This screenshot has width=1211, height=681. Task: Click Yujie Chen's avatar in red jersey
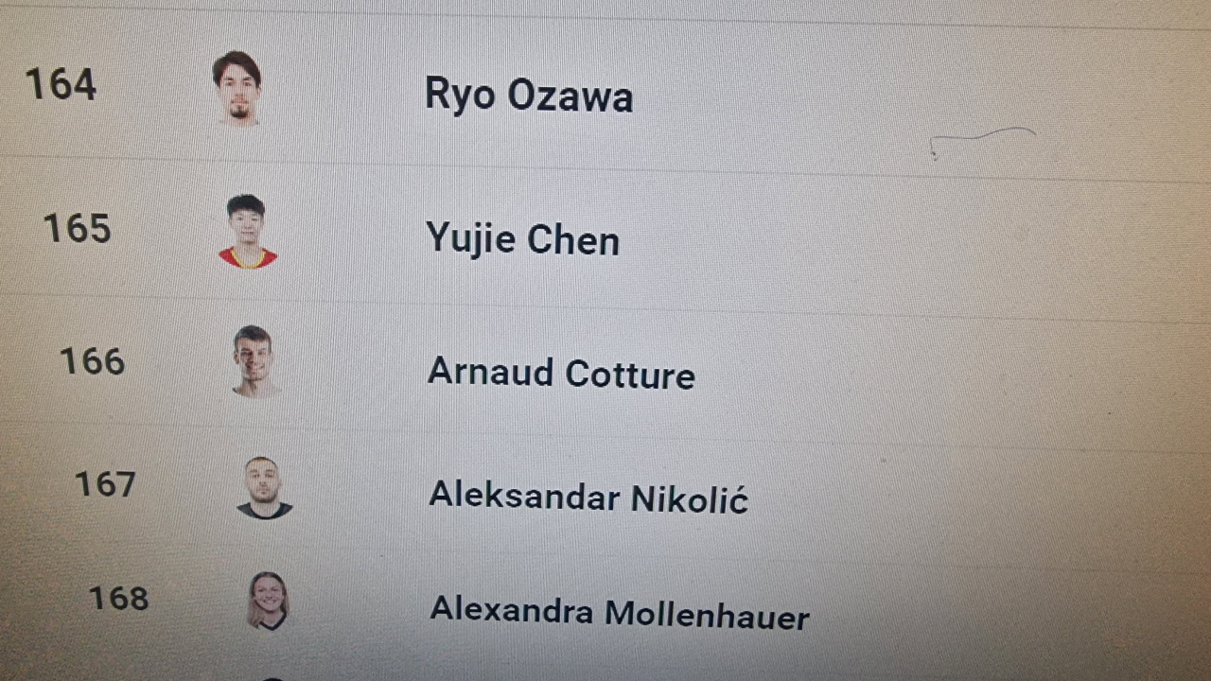(247, 233)
